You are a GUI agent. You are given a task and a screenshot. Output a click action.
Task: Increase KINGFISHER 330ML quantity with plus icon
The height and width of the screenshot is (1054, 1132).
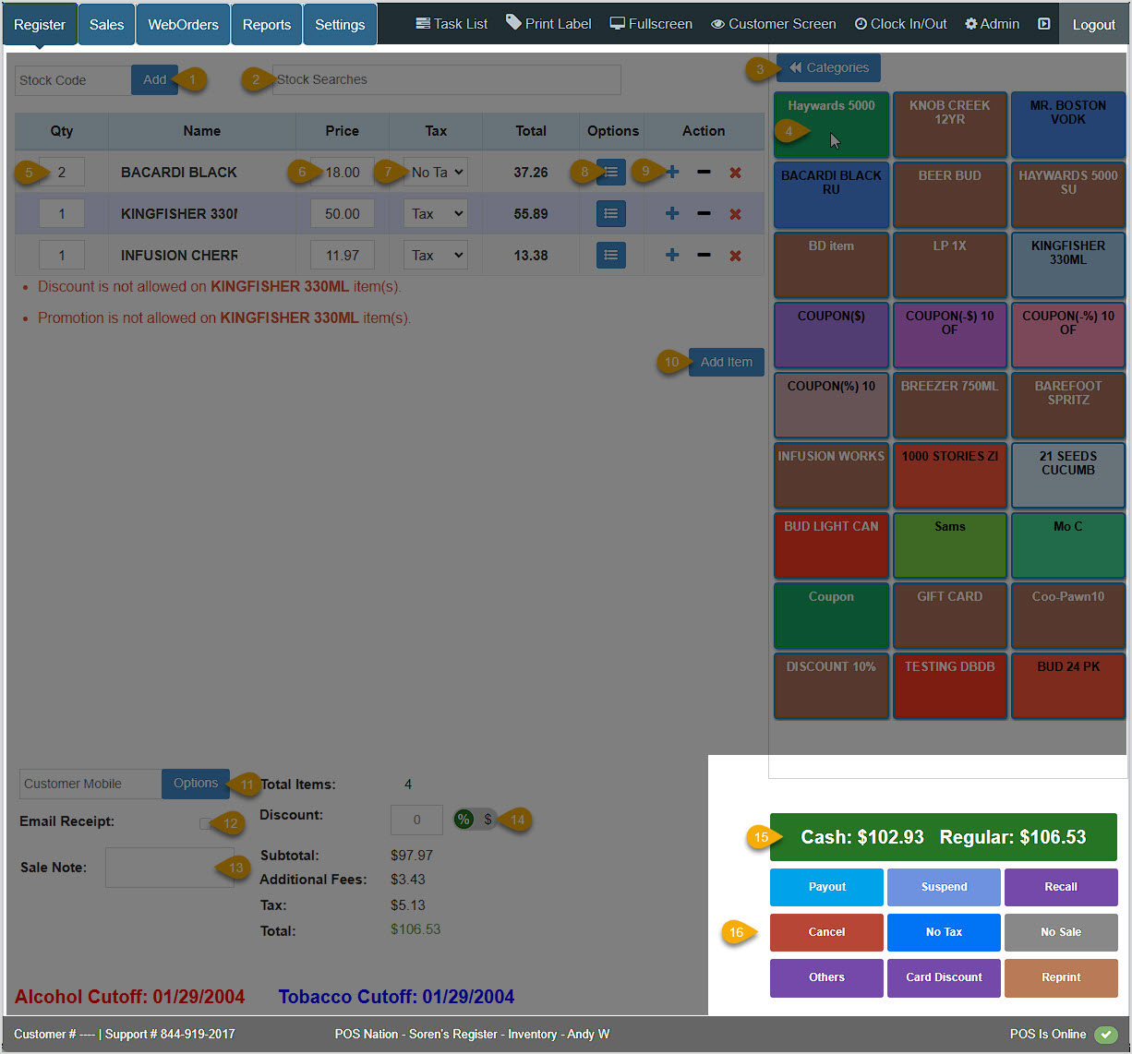671,213
